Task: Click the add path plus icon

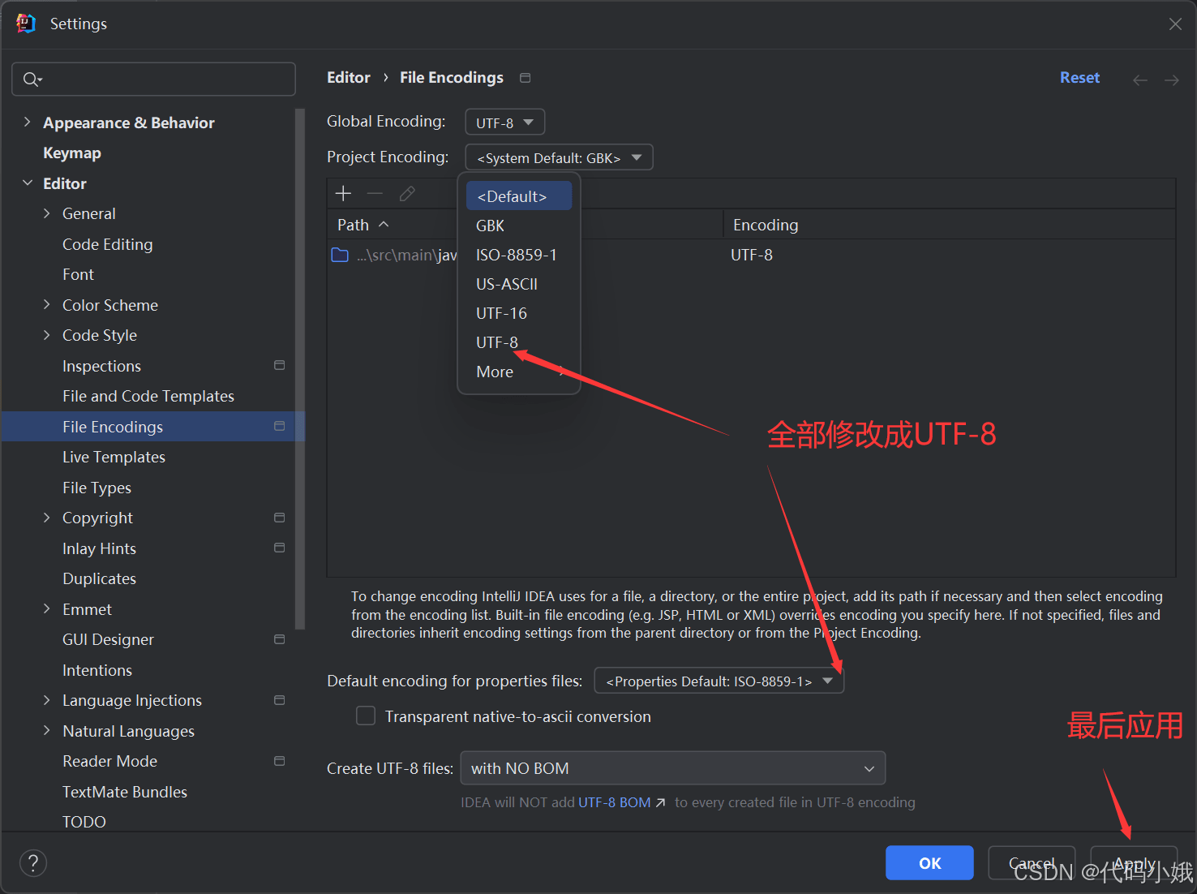Action: (x=343, y=193)
